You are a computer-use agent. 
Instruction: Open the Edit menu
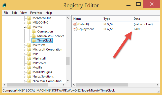click(x=14, y=13)
